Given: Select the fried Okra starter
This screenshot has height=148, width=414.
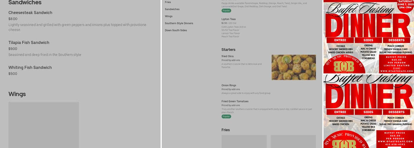Looking at the screenshot, I should pyautogui.click(x=228, y=56).
